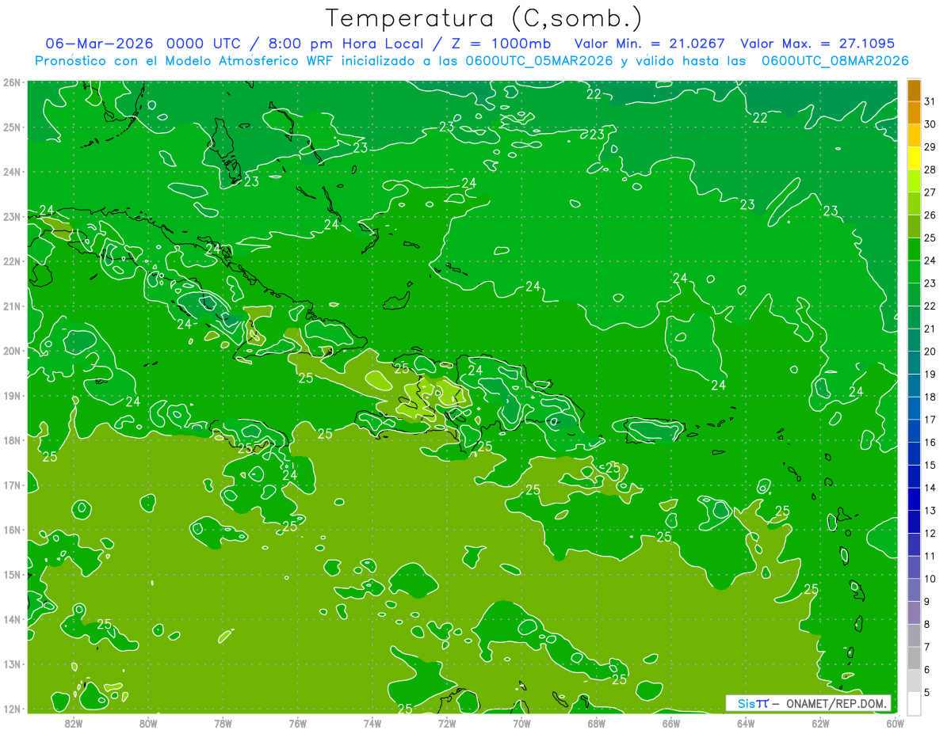Image resolution: width=951 pixels, height=734 pixels.
Task: Pick the lime legend swatch between 27 and 28
Action: (914, 181)
